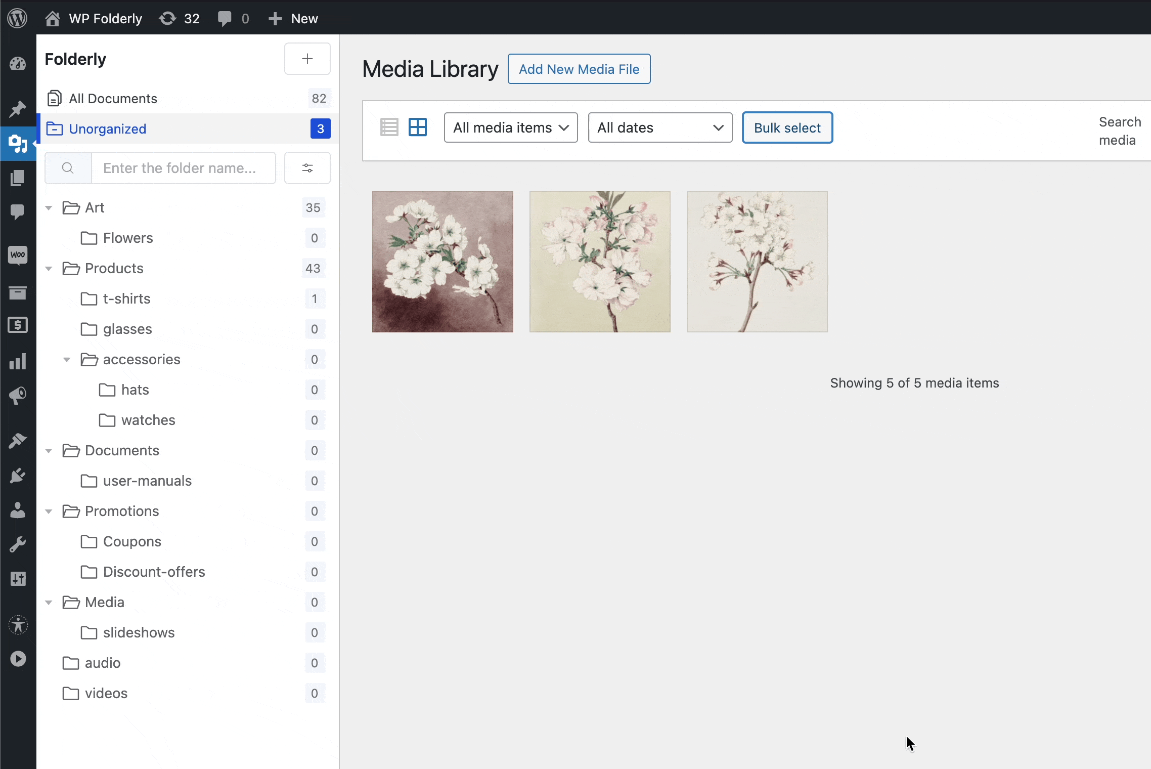
Task: Click the add new folder plus button
Action: tap(307, 59)
